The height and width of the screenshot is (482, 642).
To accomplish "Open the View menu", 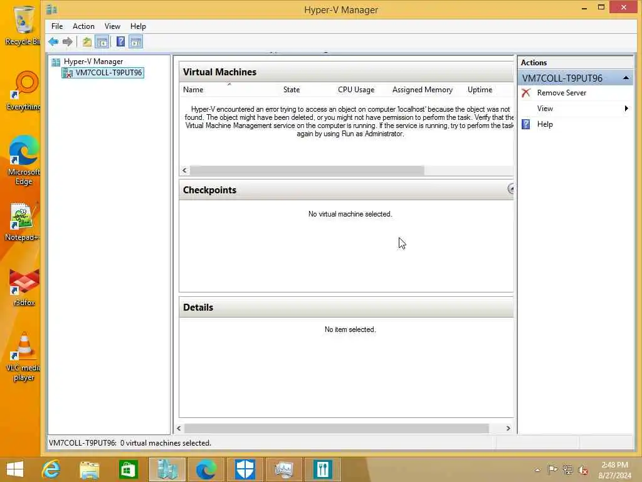I will coord(112,26).
